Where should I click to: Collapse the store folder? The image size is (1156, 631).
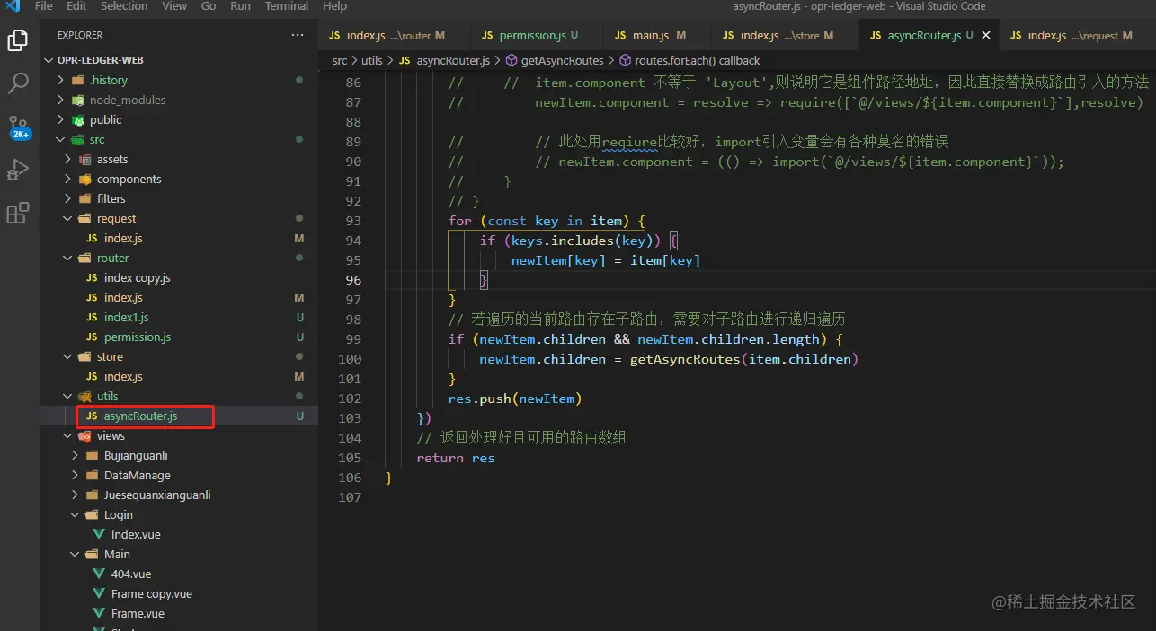pos(110,356)
